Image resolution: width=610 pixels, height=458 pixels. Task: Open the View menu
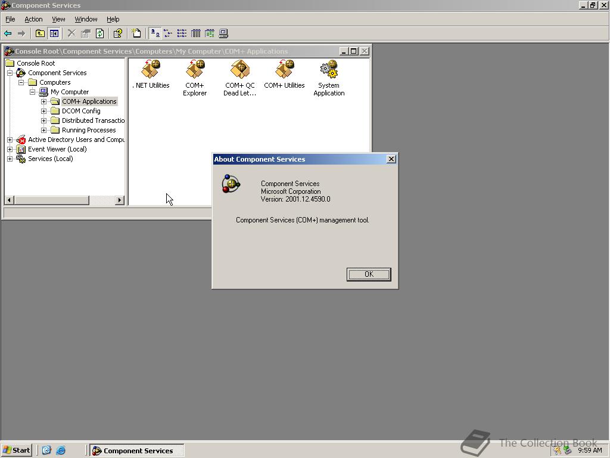[x=58, y=19]
